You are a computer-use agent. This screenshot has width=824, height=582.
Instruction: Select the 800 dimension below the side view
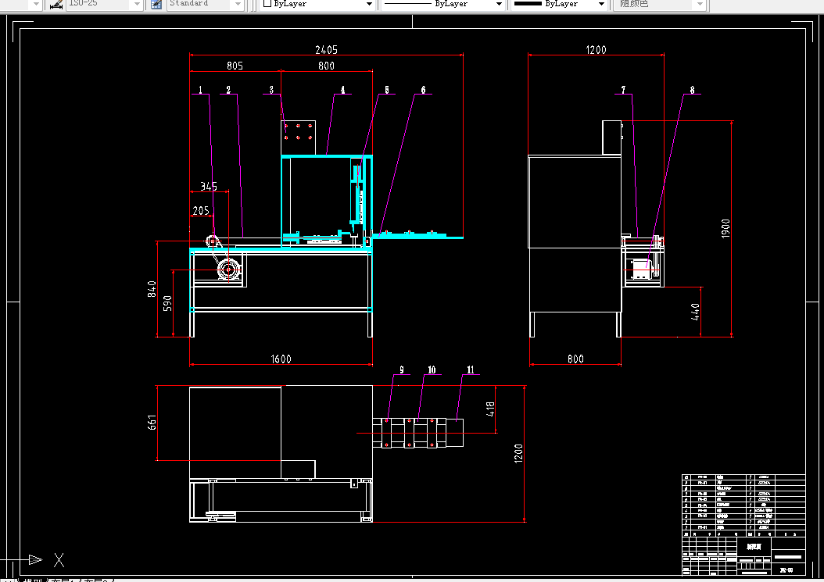tap(575, 359)
